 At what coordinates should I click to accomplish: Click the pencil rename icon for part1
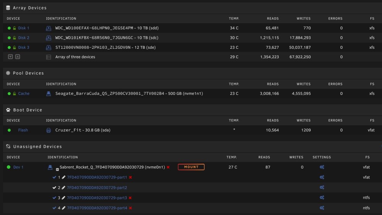63,177
